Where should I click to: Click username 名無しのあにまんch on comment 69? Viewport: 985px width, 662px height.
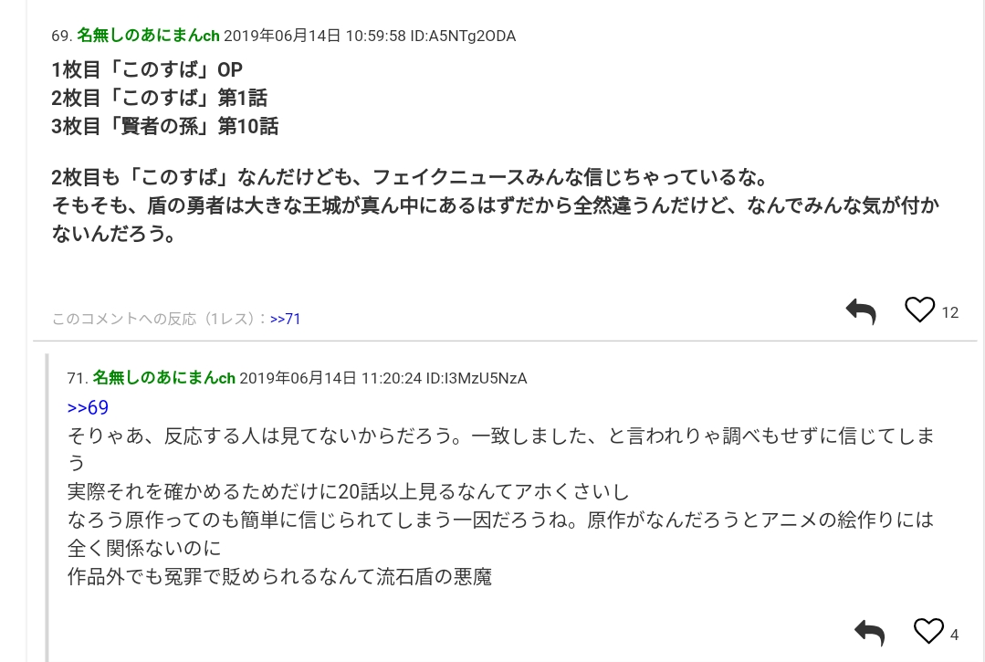[148, 36]
